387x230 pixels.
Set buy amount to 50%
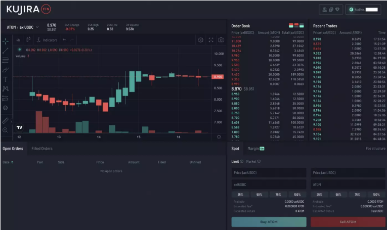pyautogui.click(x=259, y=195)
